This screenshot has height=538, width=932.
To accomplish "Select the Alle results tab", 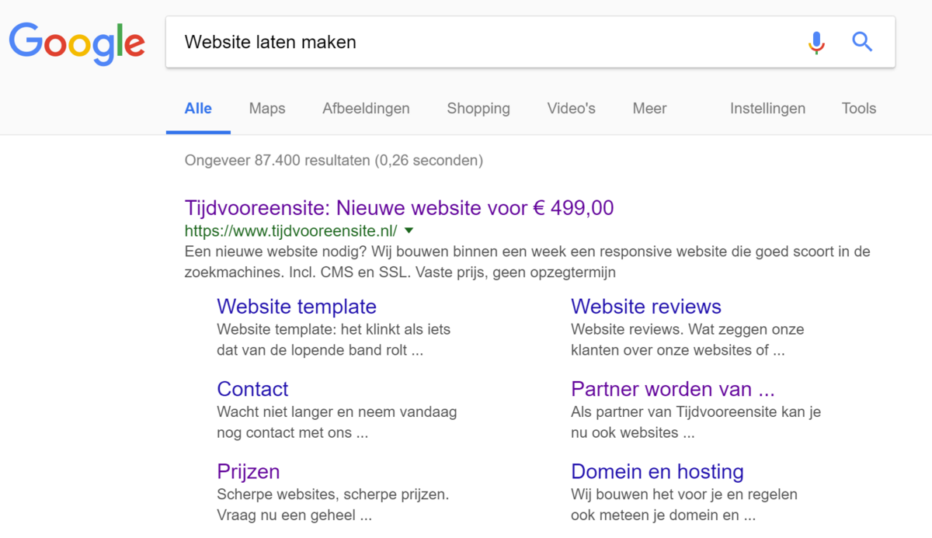I will pos(198,109).
